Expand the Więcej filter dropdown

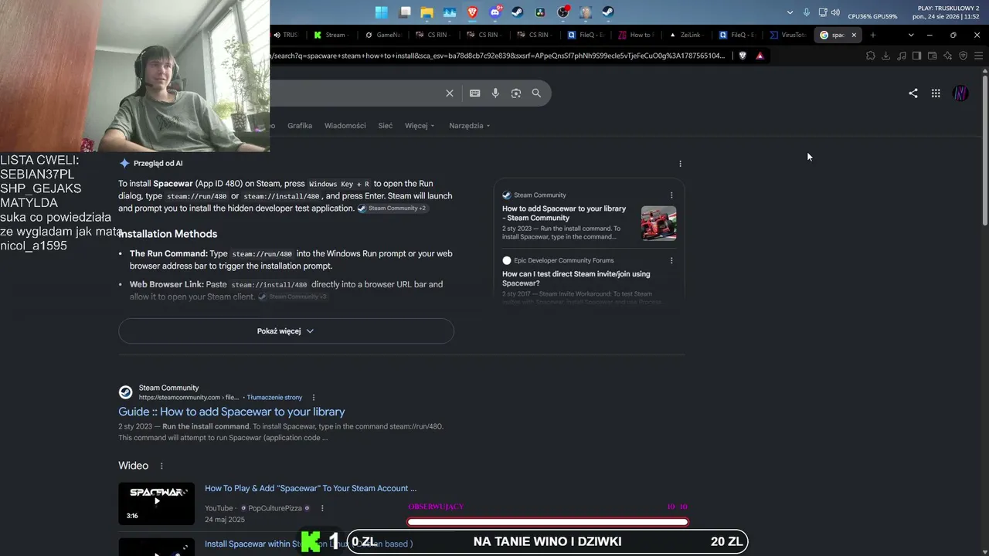click(420, 126)
